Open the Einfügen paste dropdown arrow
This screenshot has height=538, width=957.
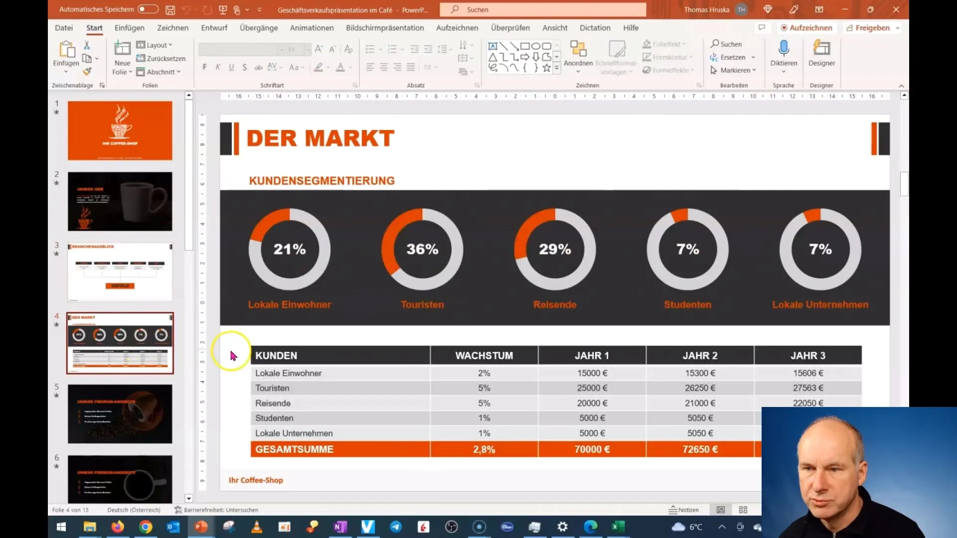[66, 72]
